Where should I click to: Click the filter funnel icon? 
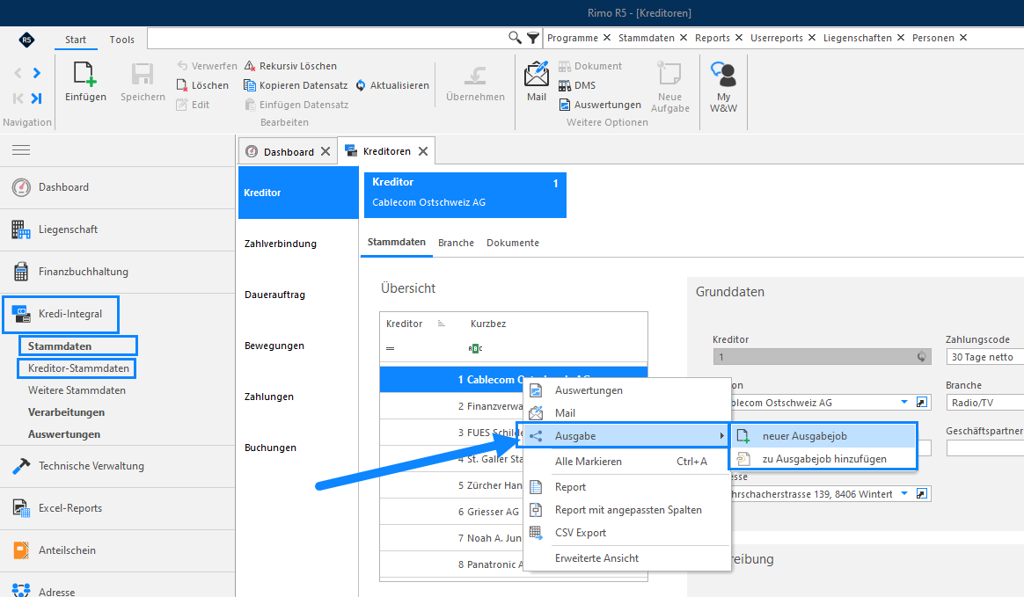[533, 38]
